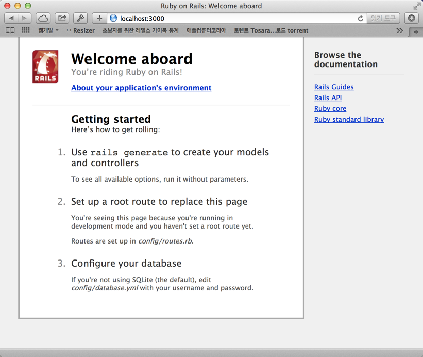Click the forward navigation arrow
The width and height of the screenshot is (423, 357).
[x=24, y=18]
